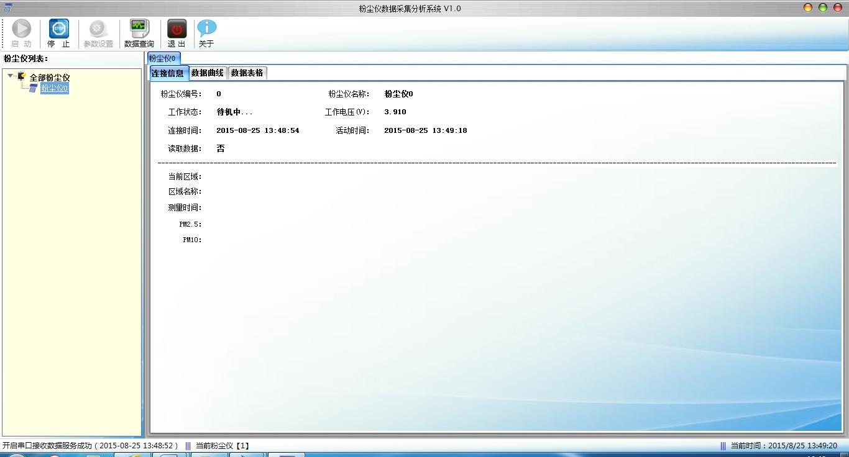The image size is (849, 457).
Task: Click the application icon in title bar
Action: coord(7,8)
